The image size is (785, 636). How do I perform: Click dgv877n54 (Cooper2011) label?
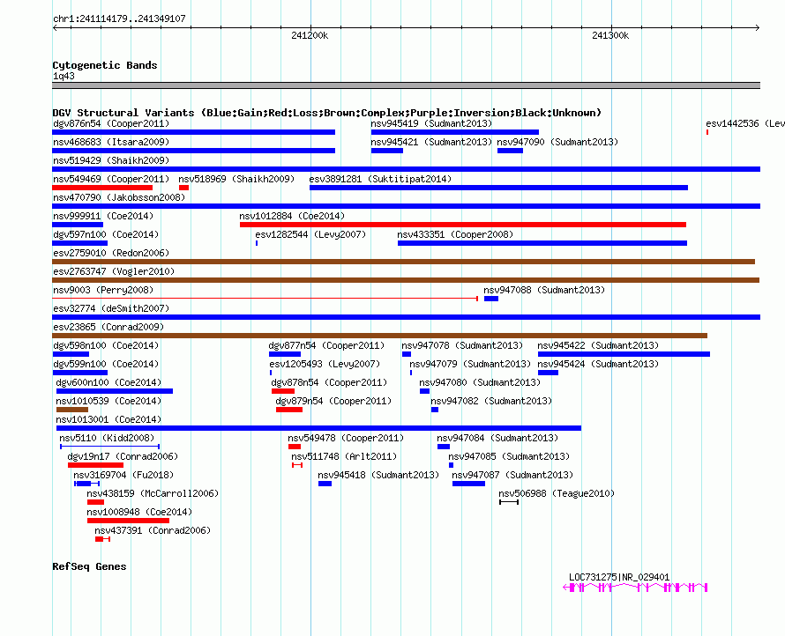coord(326,345)
